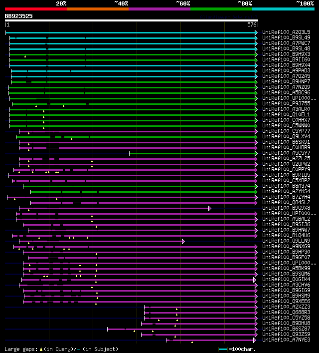
Task: Click the UniRef100_C0HDR9 label
Action: (x=286, y=147)
